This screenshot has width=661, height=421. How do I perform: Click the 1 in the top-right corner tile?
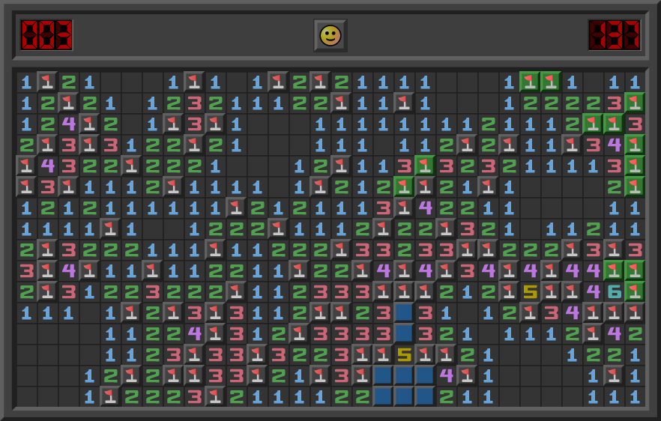635,82
